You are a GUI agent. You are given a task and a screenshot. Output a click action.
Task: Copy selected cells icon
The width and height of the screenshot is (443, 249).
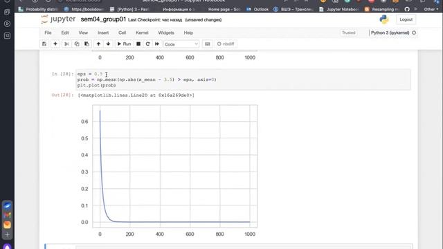77,44
